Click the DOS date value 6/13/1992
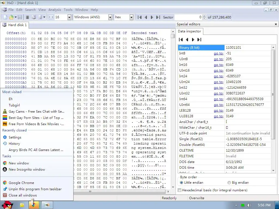279x209 pixels. click(x=234, y=162)
